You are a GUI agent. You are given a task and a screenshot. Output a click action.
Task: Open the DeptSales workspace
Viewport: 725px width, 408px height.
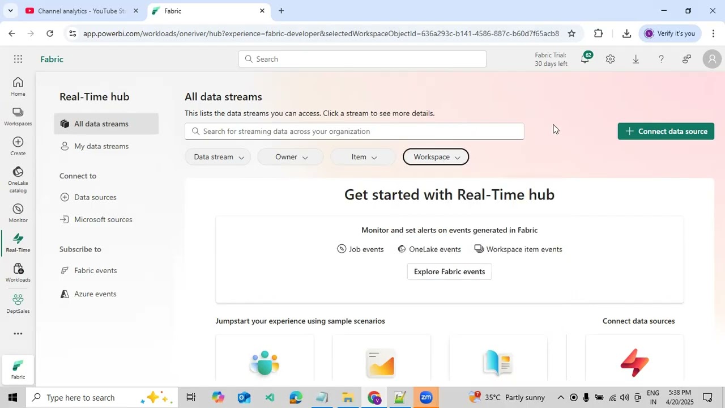point(18,304)
